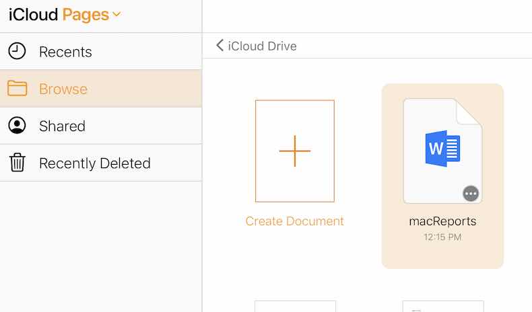Open the Recents section
The image size is (532, 312).
click(x=101, y=52)
